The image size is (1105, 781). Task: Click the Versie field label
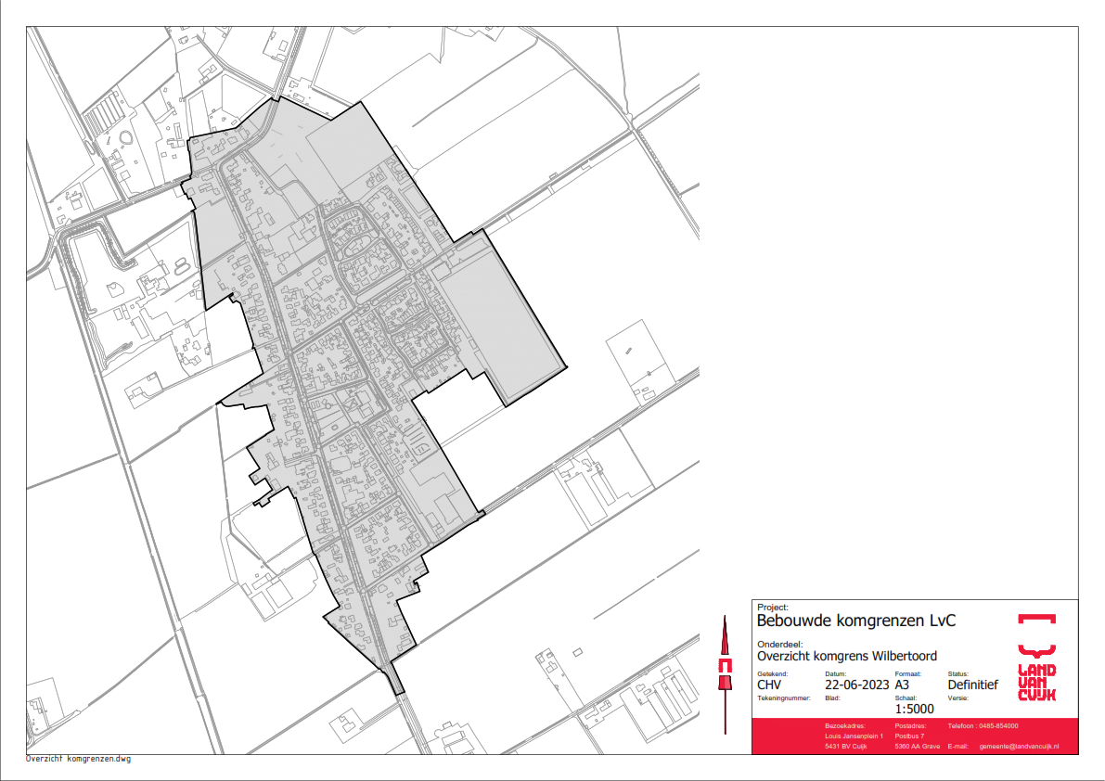(x=957, y=697)
